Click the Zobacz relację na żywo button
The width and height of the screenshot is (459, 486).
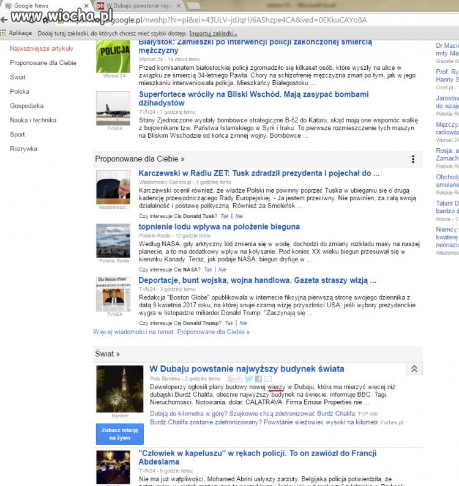[119, 434]
